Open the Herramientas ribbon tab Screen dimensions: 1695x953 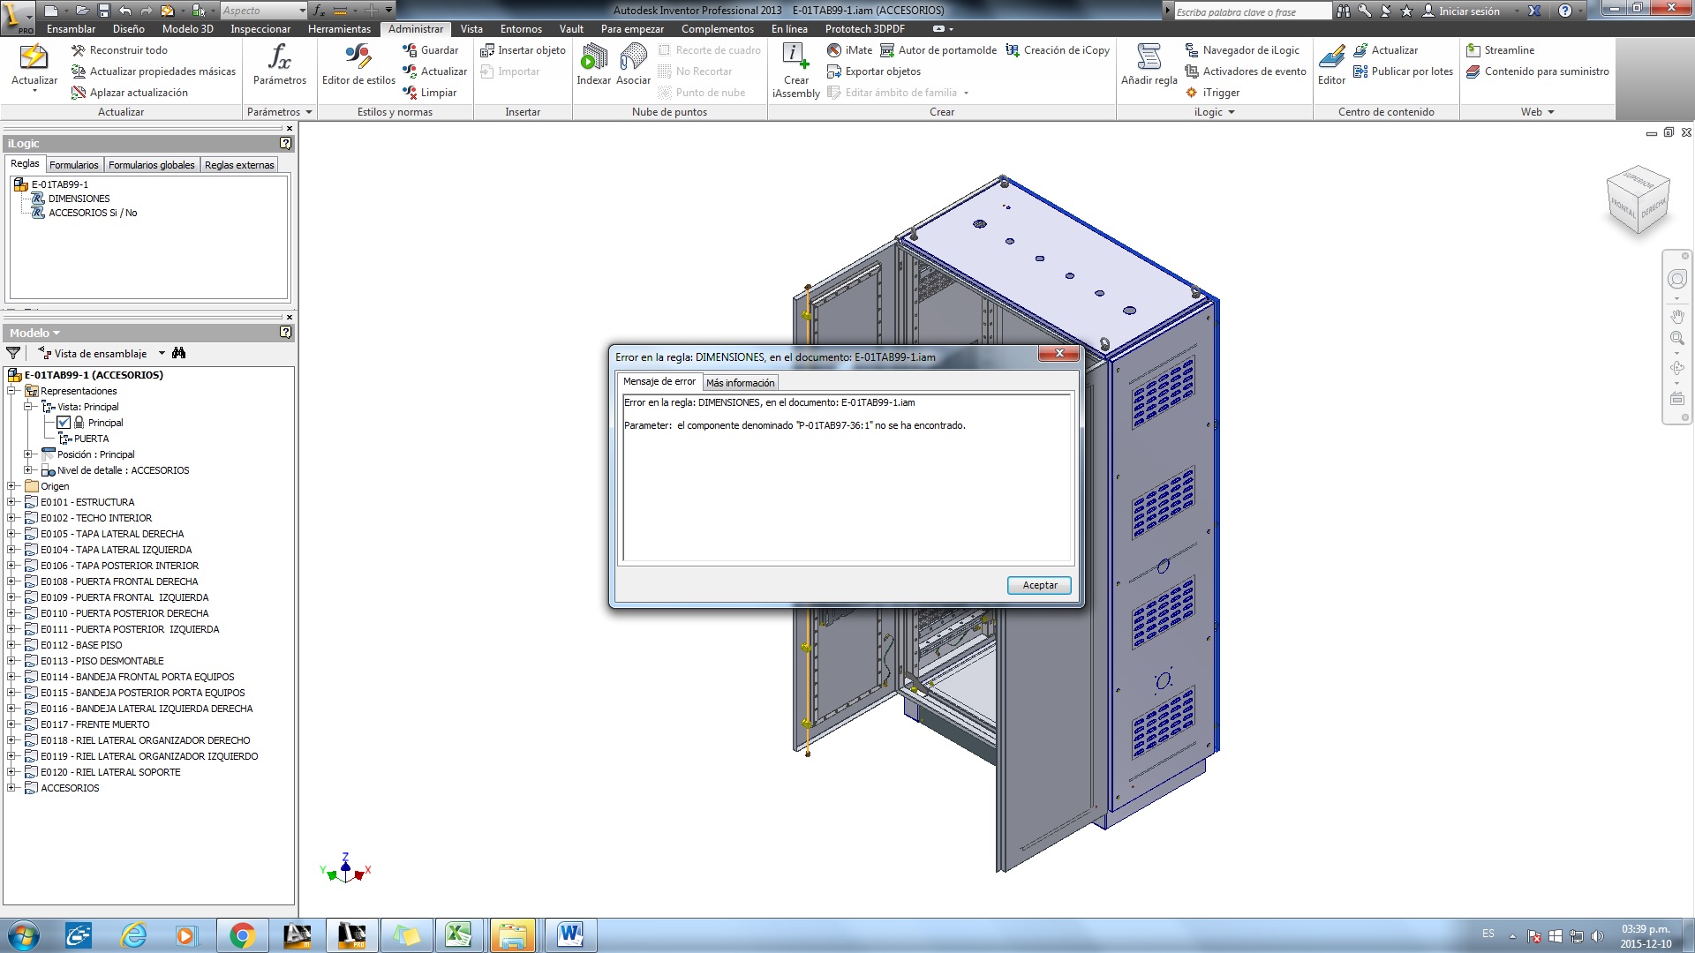tap(339, 29)
